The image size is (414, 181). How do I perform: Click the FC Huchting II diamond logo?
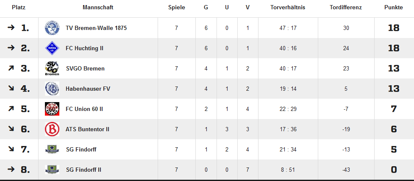point(52,48)
